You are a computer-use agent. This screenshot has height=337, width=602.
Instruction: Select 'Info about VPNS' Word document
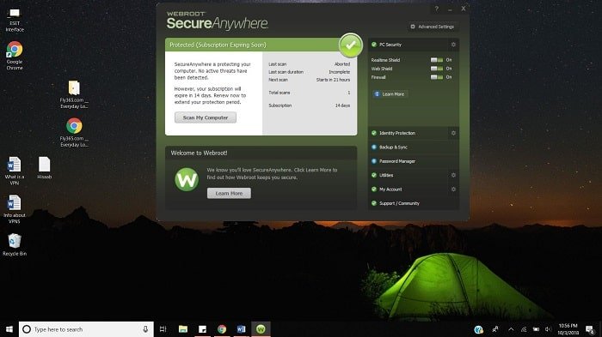(x=15, y=209)
